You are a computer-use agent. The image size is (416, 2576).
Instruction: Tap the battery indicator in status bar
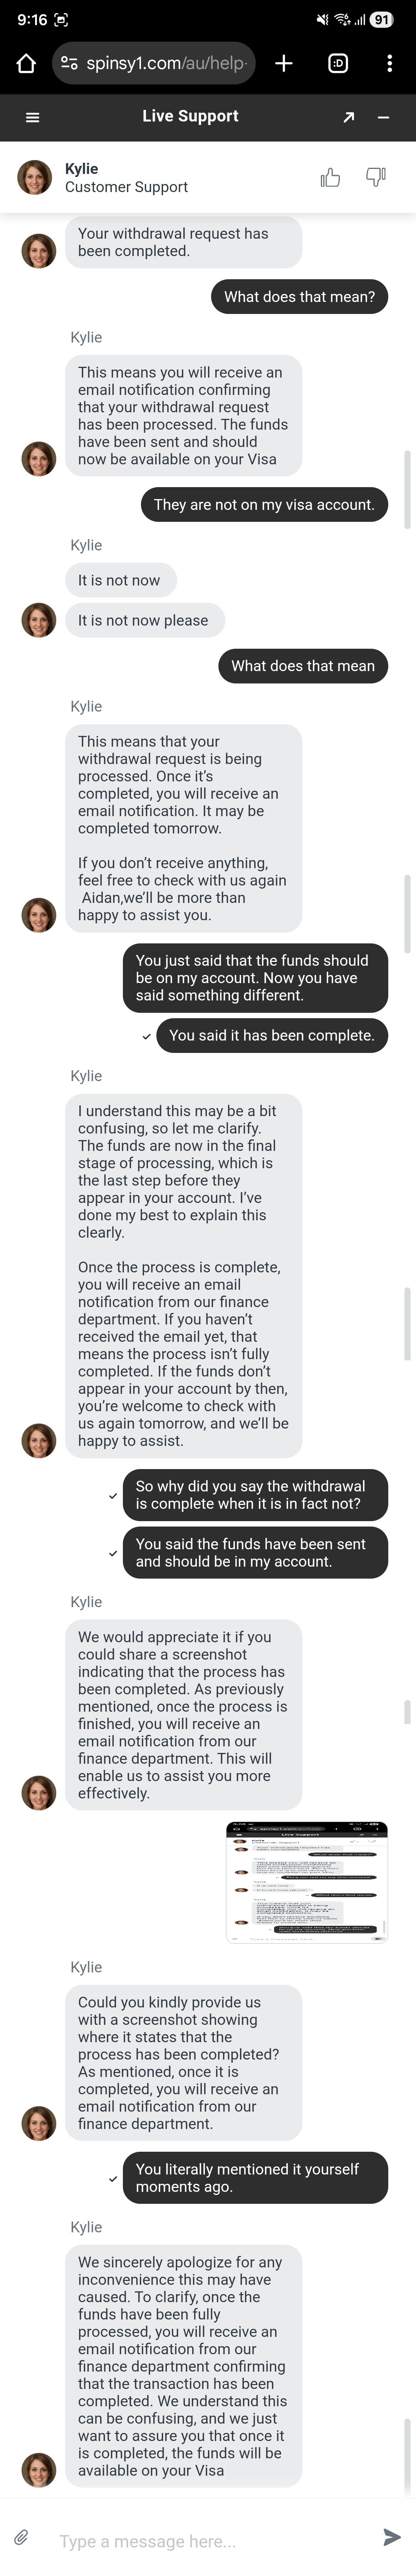click(381, 19)
